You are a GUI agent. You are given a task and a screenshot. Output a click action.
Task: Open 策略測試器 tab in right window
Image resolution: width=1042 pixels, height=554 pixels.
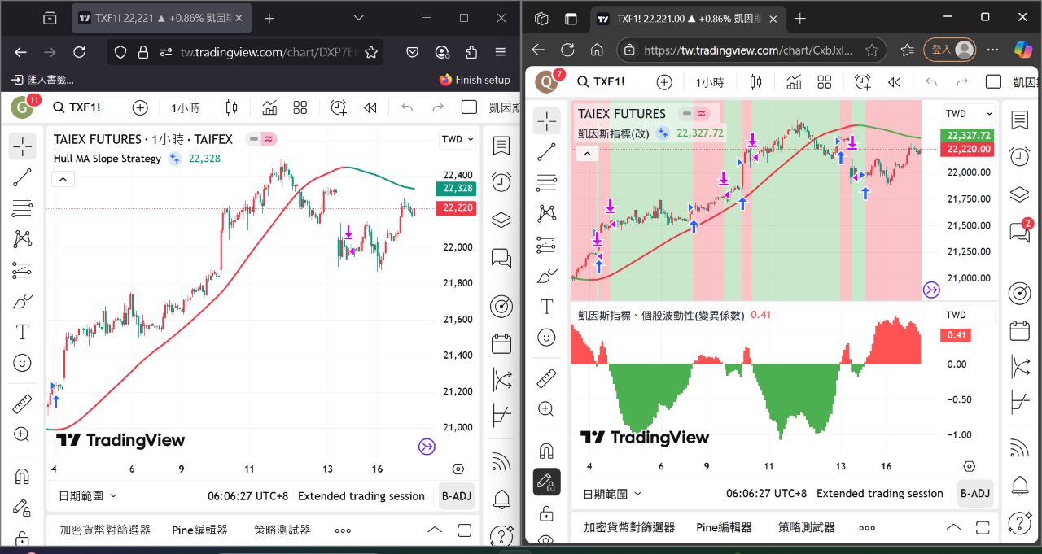806,527
